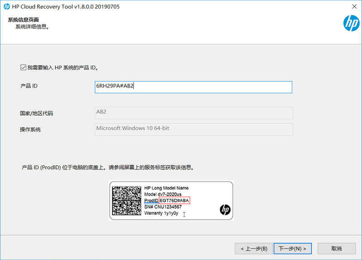Click the red-boxed ProdID EGT76D#ABA example
Screen dimensions: 362x260
(x=174, y=200)
